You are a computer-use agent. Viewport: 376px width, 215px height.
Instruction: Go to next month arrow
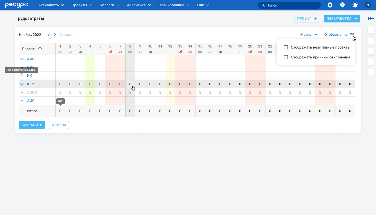point(55,35)
